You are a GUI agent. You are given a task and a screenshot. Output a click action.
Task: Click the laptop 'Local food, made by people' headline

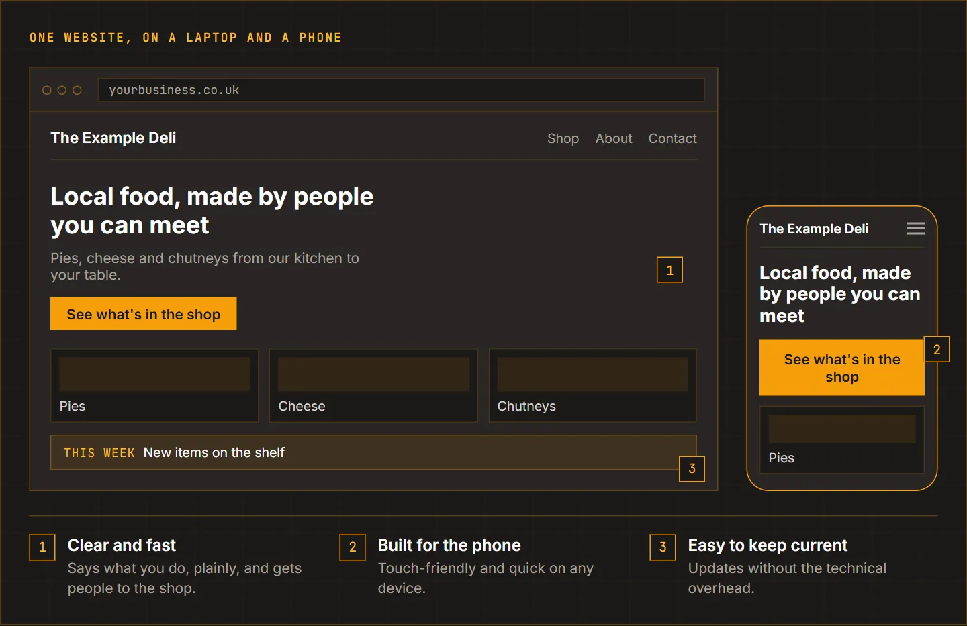point(212,211)
